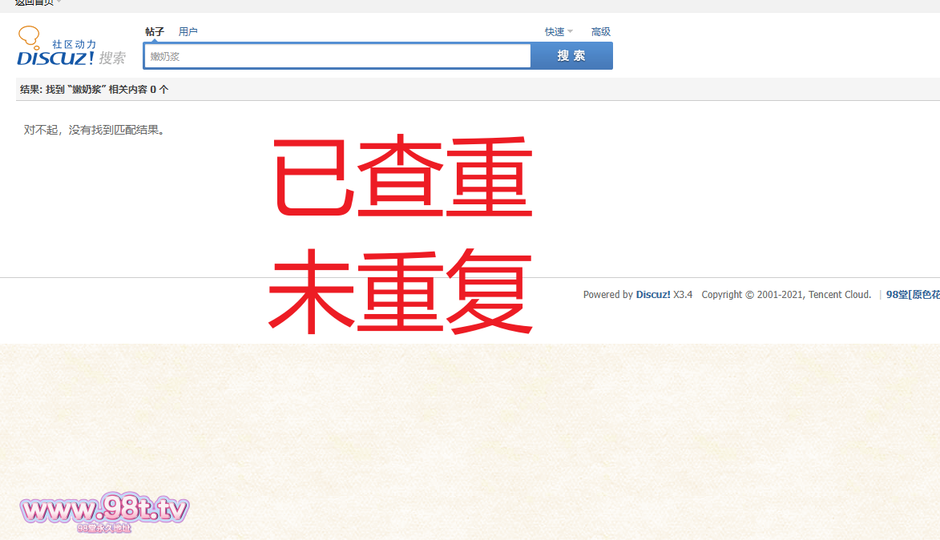The height and width of the screenshot is (540, 940).
Task: Click Tencent Cloud in the copyright line
Action: pos(839,295)
